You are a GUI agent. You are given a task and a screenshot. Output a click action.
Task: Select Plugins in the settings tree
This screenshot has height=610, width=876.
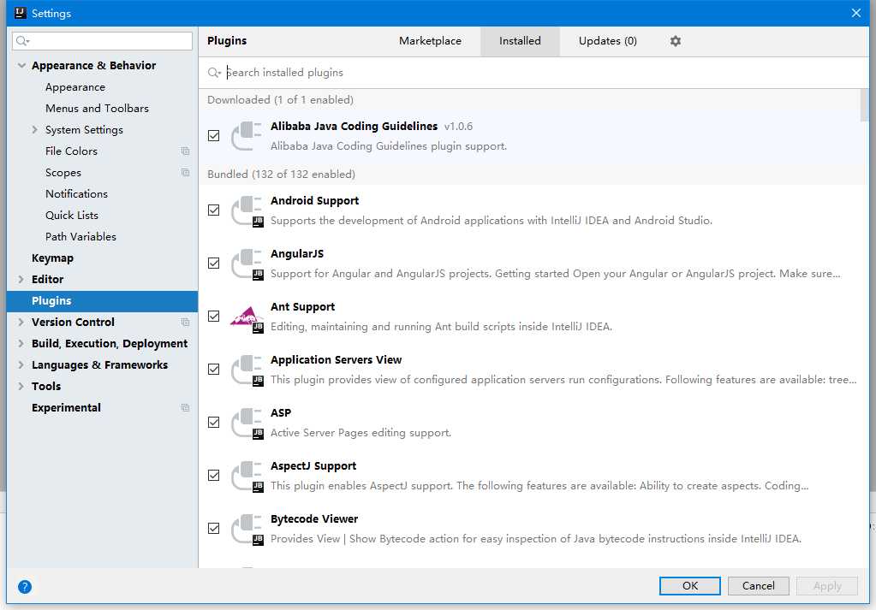(x=102, y=301)
